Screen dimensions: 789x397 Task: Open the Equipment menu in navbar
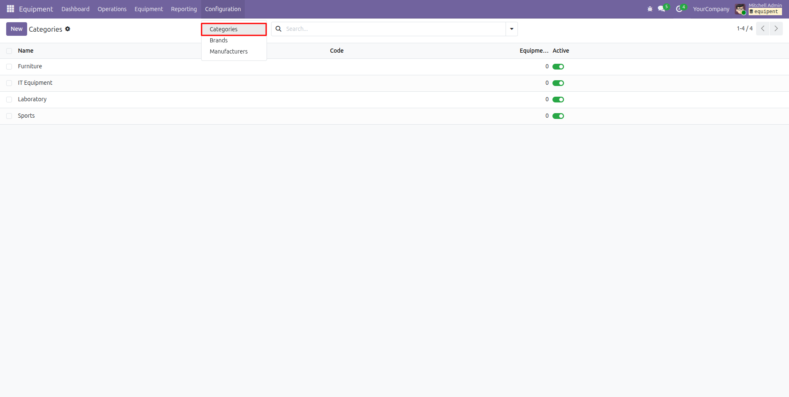(x=149, y=9)
